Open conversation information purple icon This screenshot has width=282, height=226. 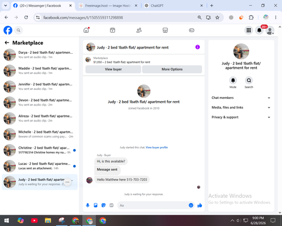[x=197, y=47]
